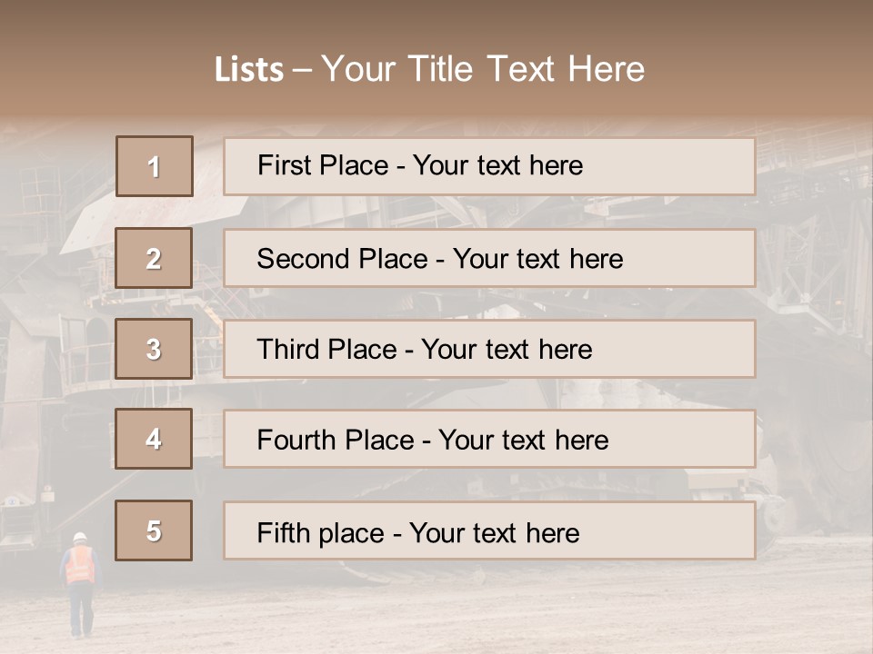Select the number 1 box
This screenshot has height=654, width=873.
point(155,166)
